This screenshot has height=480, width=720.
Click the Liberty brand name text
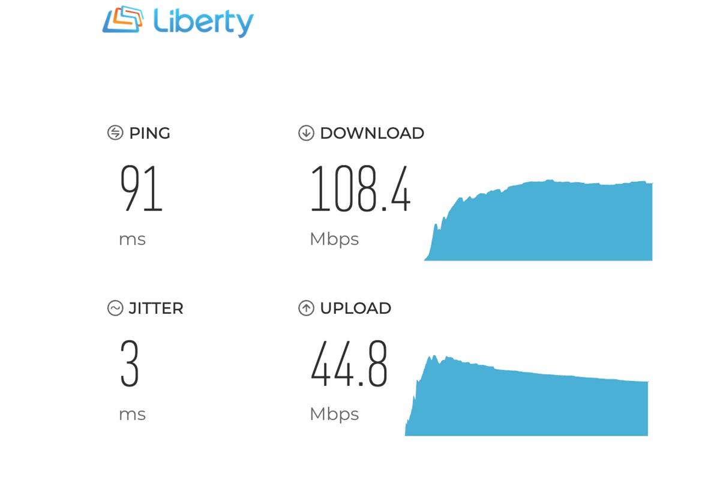pos(203,23)
